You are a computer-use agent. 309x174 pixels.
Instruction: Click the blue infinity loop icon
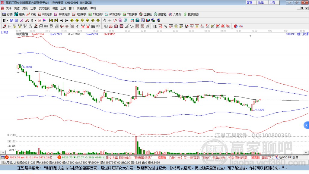click(x=241, y=26)
